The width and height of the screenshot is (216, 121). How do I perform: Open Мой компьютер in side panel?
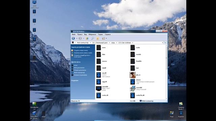click(79, 73)
